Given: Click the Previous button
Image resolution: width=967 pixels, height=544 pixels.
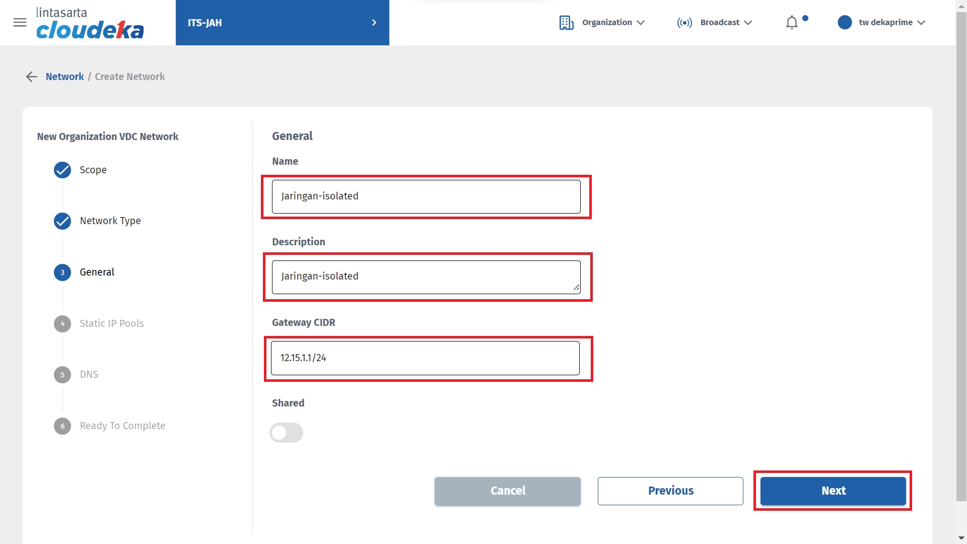Looking at the screenshot, I should [670, 491].
